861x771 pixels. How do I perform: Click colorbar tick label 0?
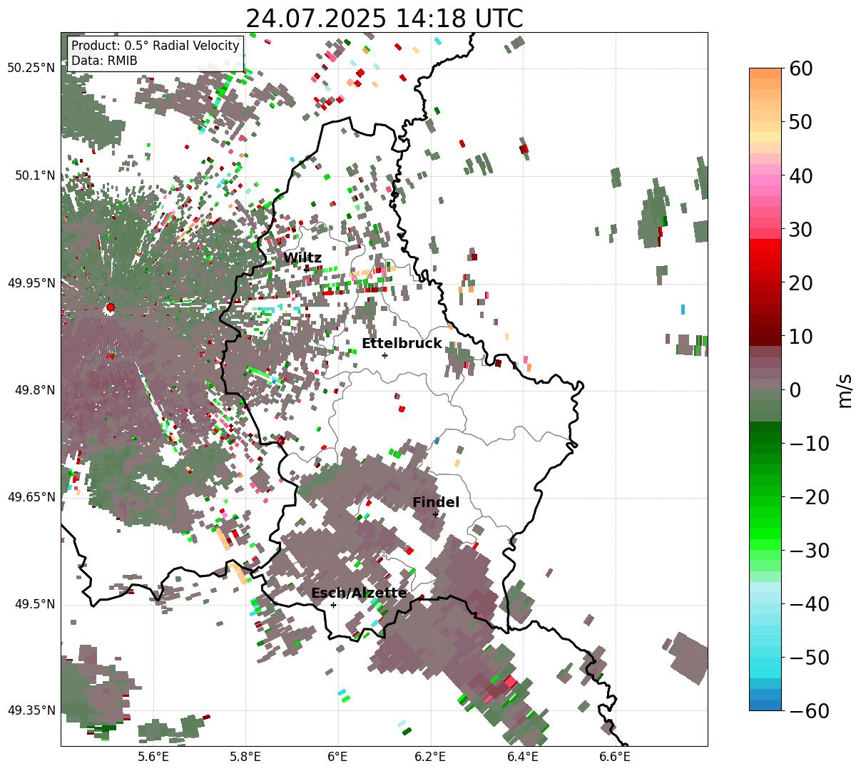point(795,390)
